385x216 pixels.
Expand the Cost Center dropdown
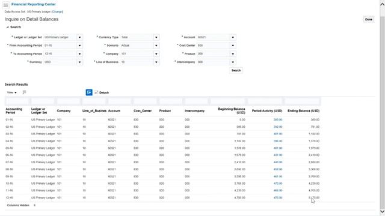233,46
